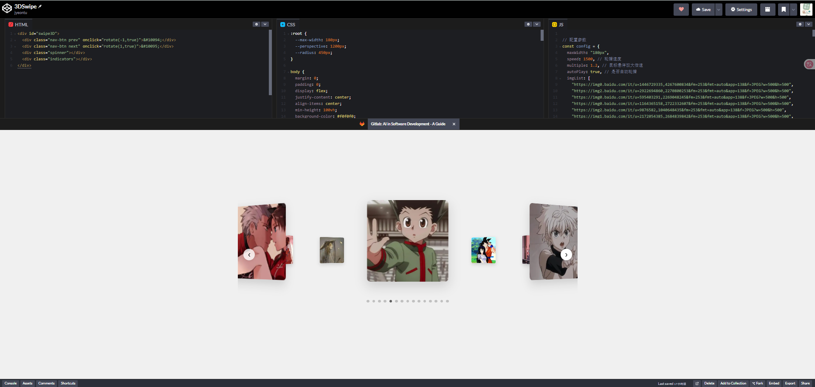Open author jyeontu profile link
Screen dimensions: 815x387
[20, 13]
